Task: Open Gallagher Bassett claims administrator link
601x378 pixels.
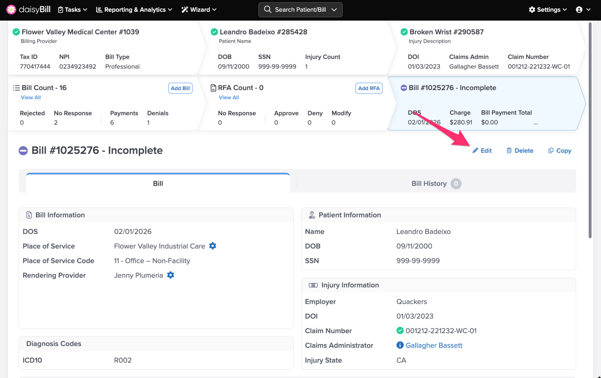Action: (434, 345)
